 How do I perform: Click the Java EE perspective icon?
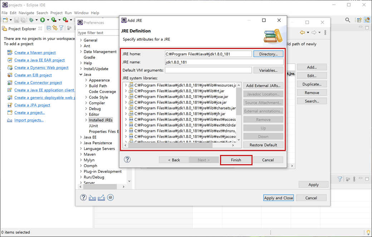tap(367, 20)
